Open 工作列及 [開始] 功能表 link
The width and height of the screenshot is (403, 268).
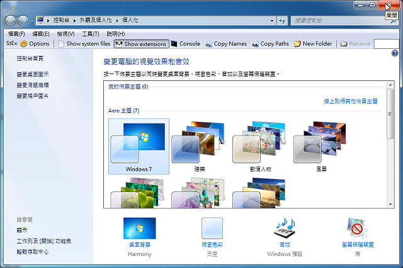(44, 241)
